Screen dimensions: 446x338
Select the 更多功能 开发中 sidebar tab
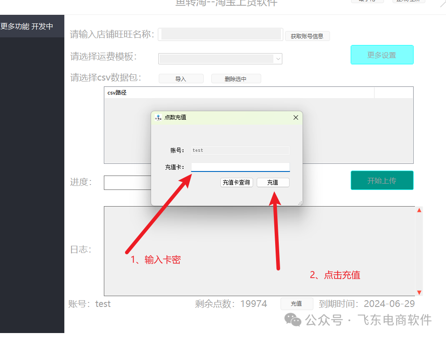[x=32, y=26]
